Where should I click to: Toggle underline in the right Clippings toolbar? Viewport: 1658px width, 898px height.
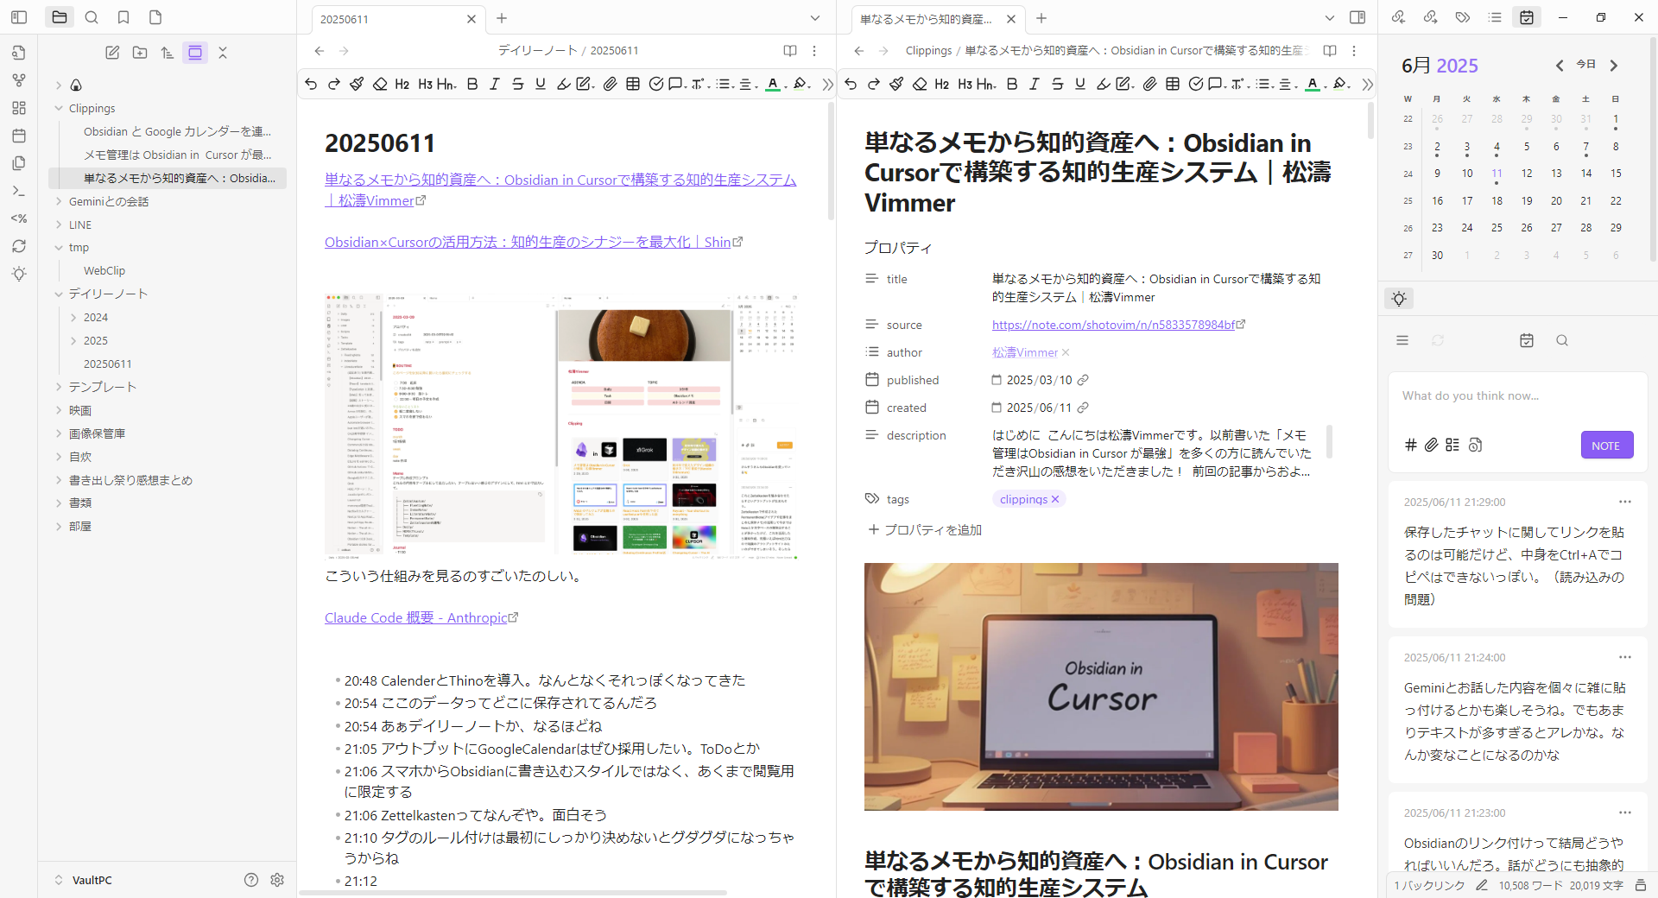point(1080,84)
